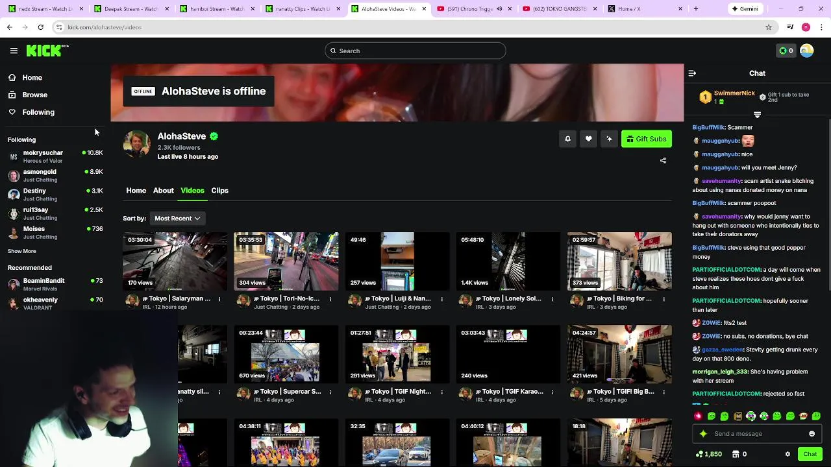This screenshot has width=831, height=467.
Task: Open a new browser tab with plus
Action: tap(696, 9)
